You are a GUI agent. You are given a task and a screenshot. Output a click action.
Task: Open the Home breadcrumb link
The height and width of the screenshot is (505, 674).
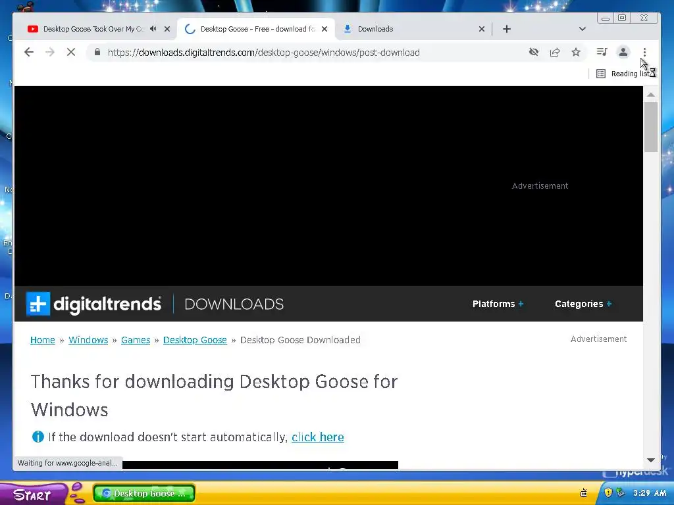(43, 340)
